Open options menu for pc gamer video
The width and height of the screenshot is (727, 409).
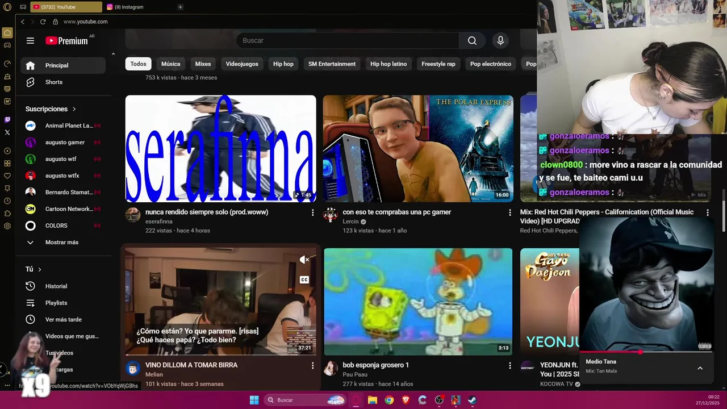coord(509,212)
